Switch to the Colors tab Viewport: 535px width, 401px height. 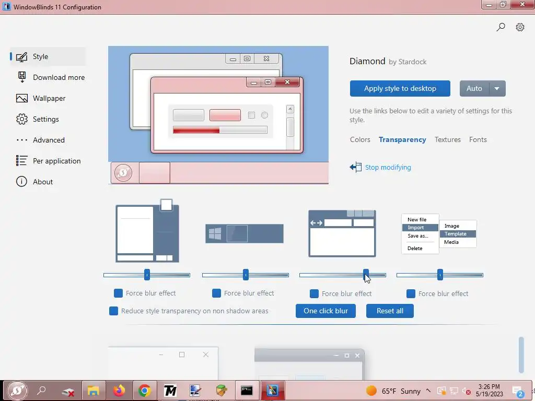click(x=360, y=139)
